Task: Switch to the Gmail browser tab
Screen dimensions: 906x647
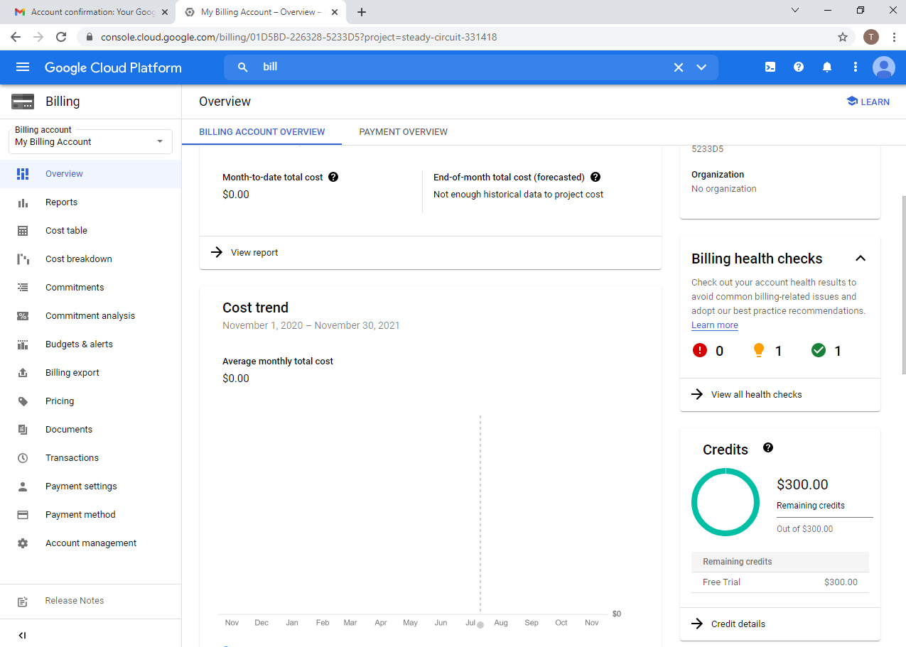Action: (91, 12)
